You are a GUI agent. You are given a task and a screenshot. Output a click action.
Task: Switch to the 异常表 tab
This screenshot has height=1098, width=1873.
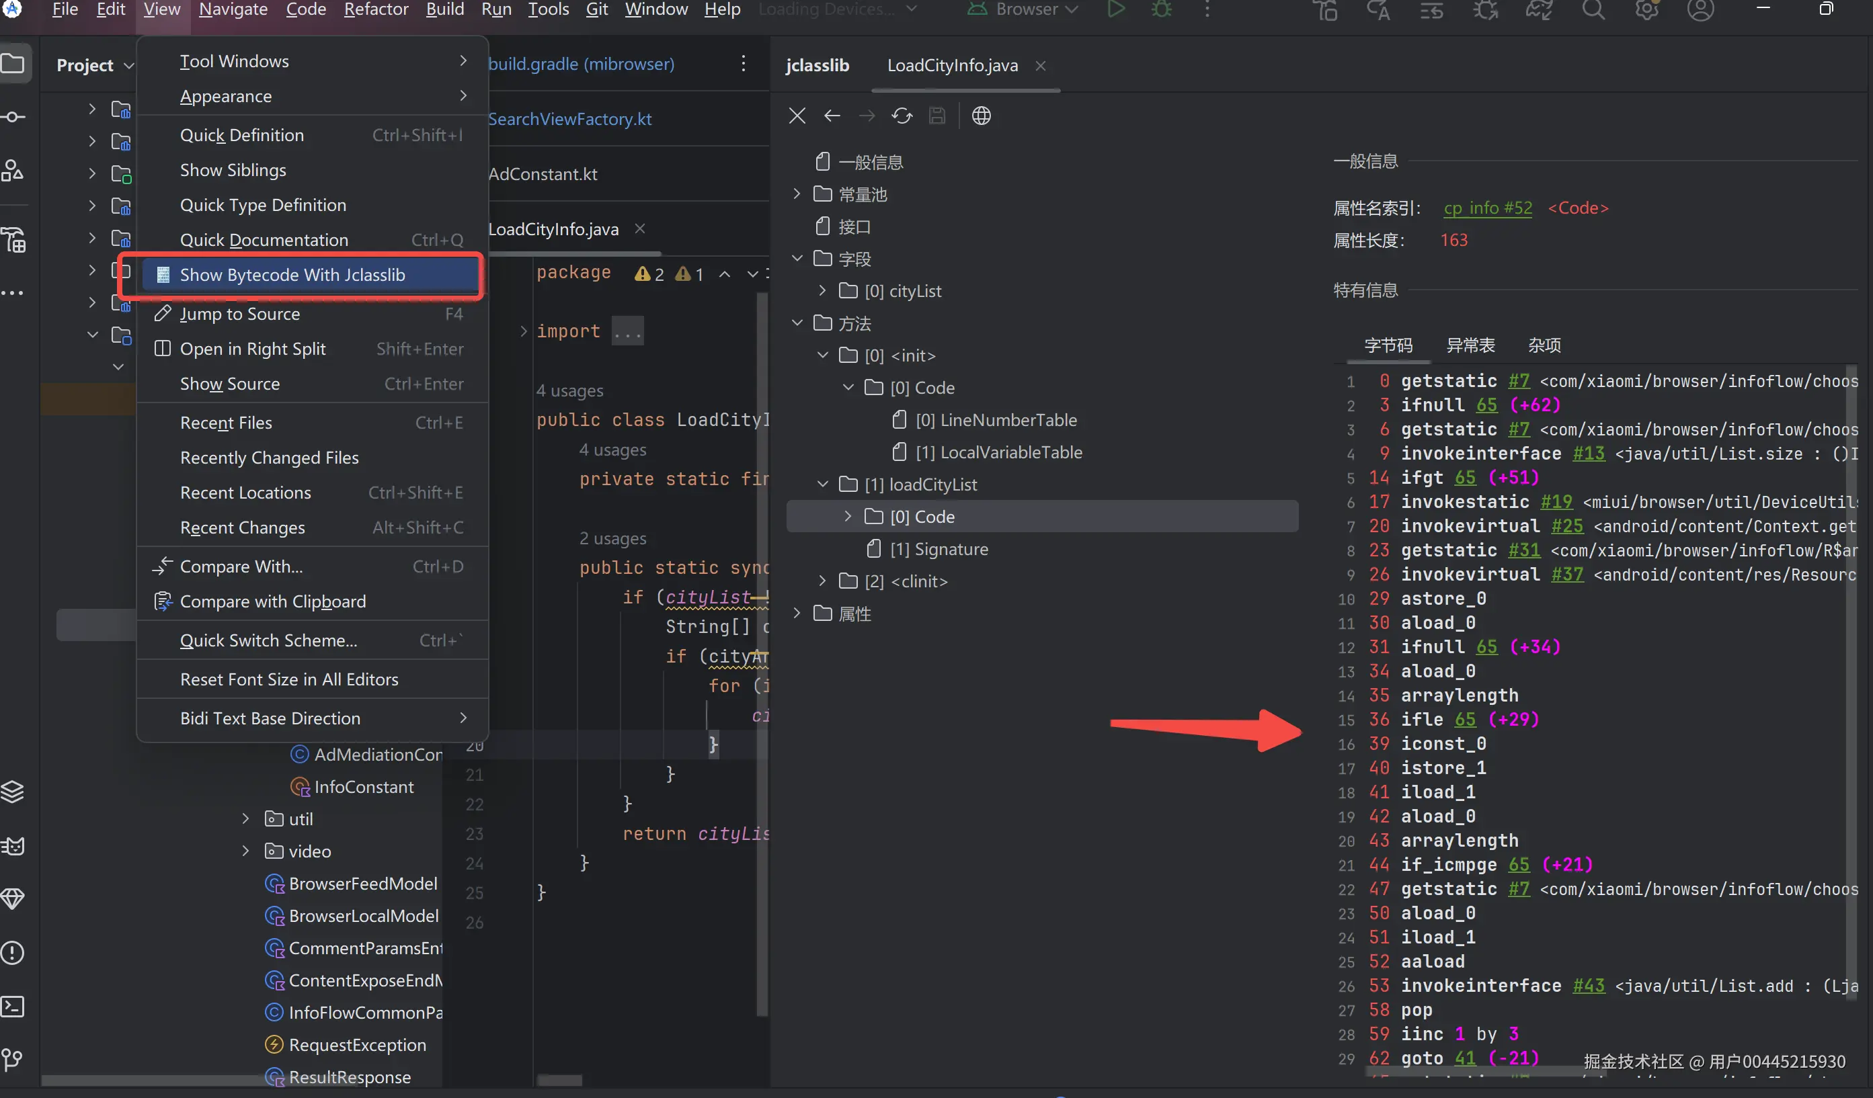[x=1470, y=345]
